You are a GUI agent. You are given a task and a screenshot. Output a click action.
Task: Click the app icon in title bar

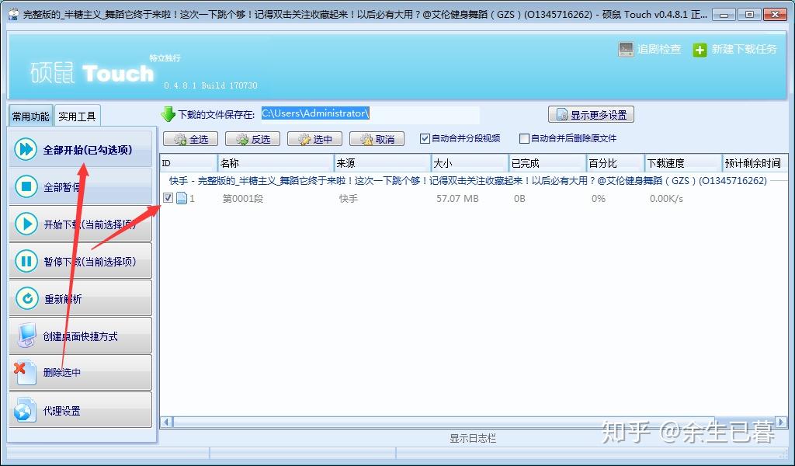coord(14,14)
